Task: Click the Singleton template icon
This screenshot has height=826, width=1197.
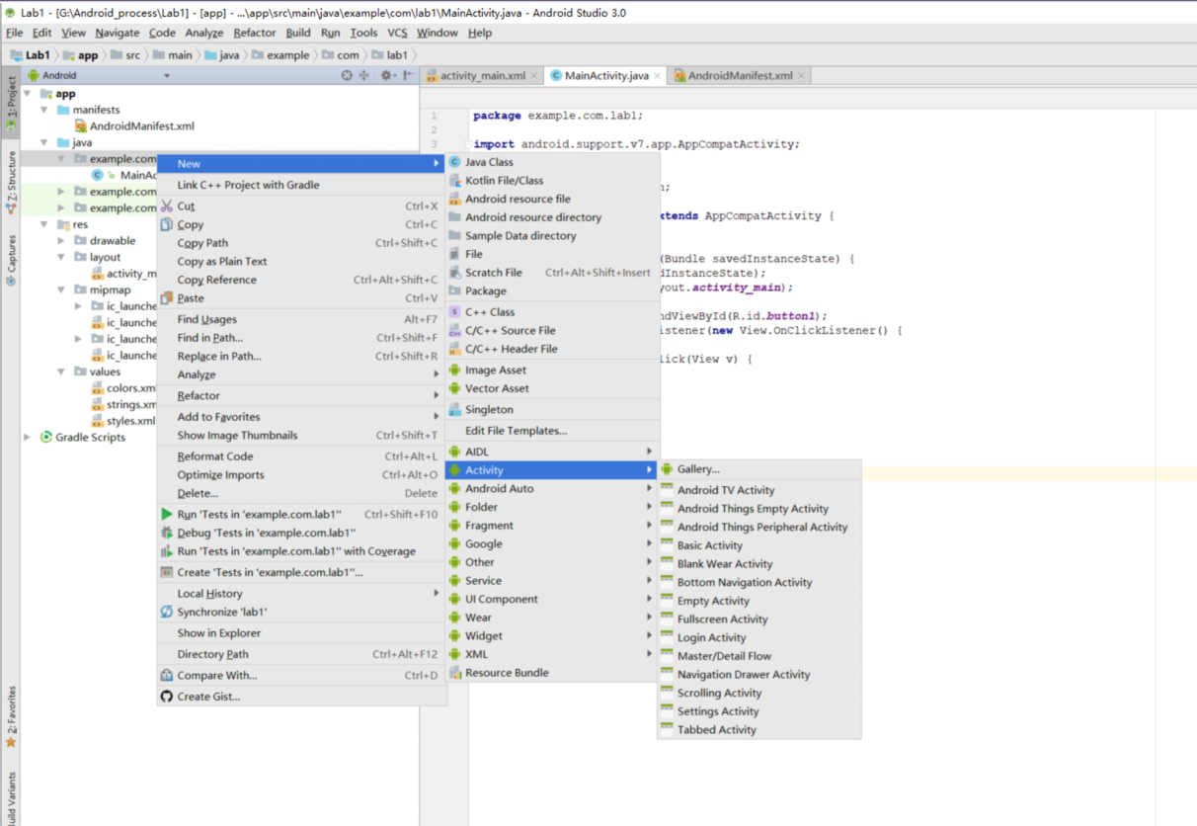Action: (x=455, y=410)
